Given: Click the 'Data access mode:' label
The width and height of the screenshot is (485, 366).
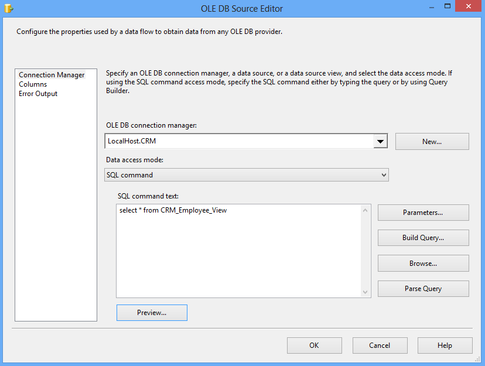Looking at the screenshot, I should 135,160.
